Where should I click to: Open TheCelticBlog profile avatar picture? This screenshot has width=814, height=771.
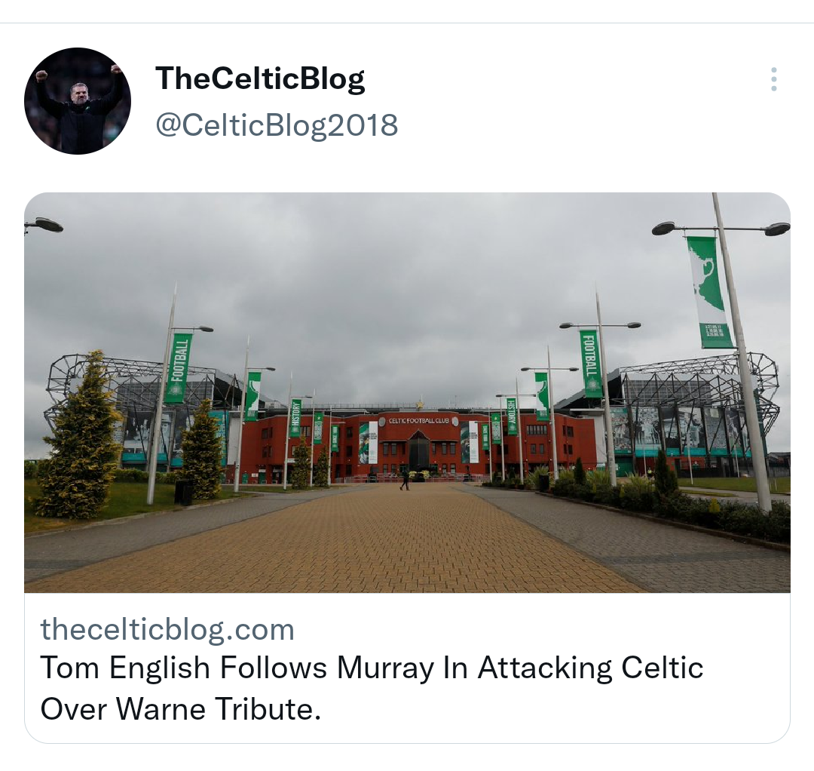tap(78, 101)
